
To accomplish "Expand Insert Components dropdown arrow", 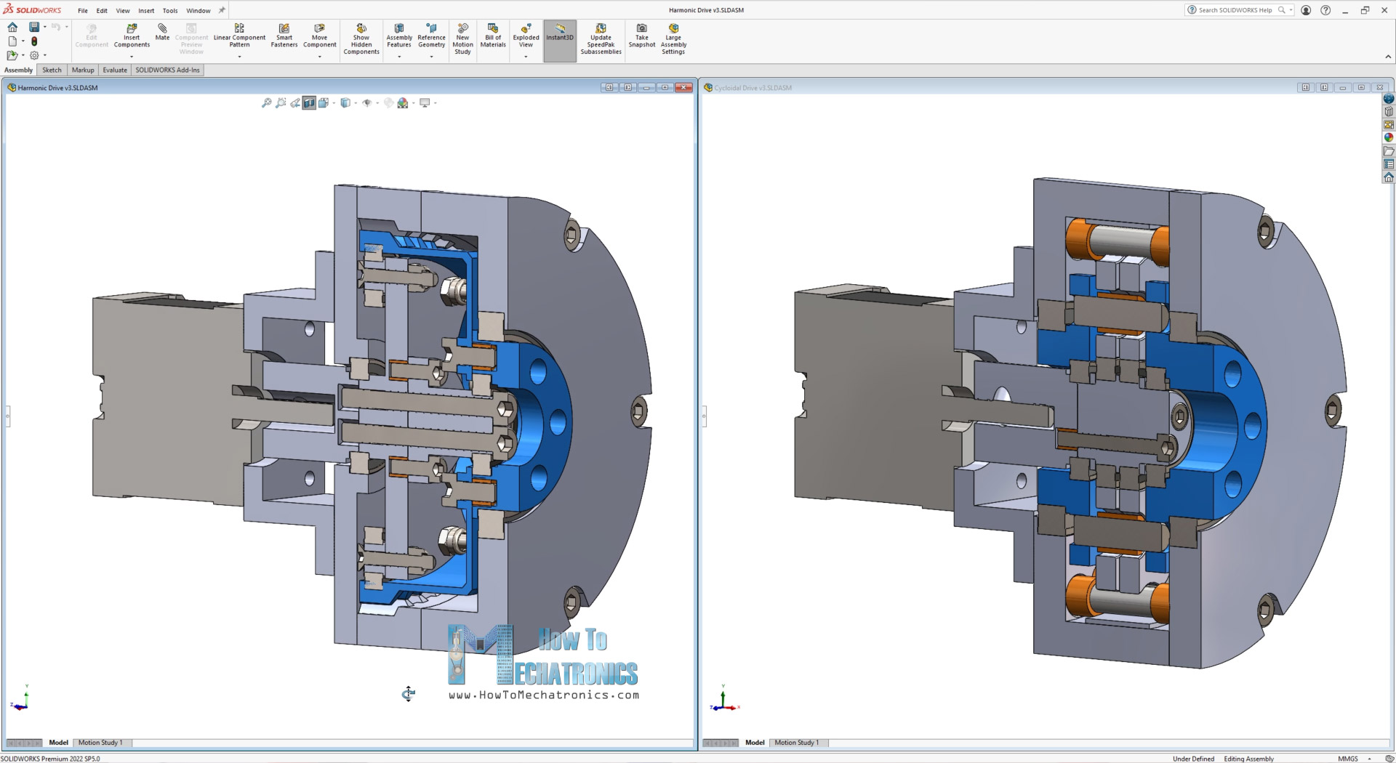I will (x=132, y=57).
